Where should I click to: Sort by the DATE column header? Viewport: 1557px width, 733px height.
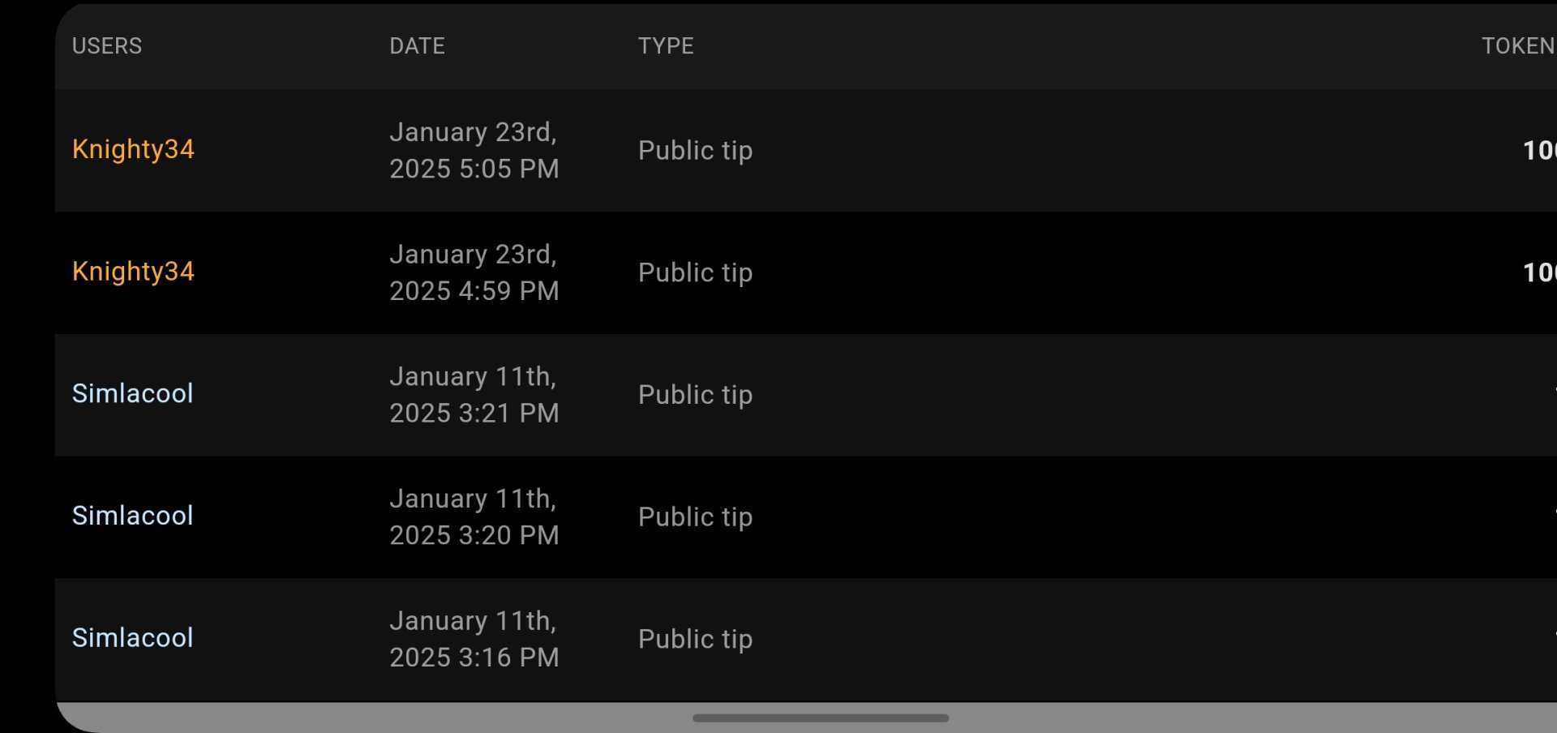tap(417, 46)
